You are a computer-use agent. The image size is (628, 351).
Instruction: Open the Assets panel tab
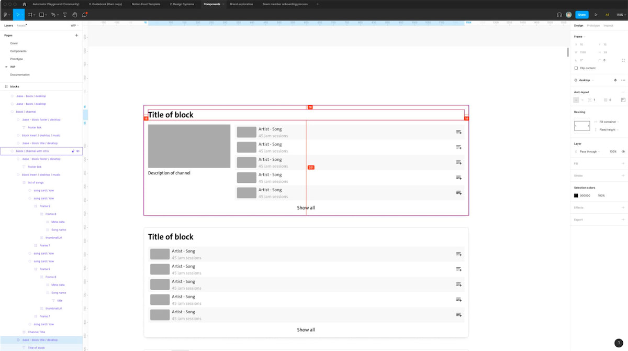click(21, 25)
